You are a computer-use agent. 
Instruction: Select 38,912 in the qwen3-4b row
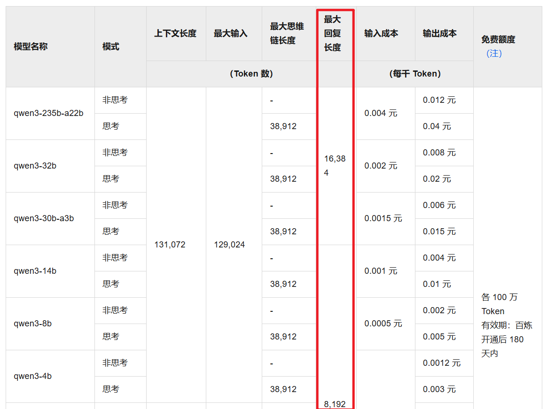pos(283,389)
